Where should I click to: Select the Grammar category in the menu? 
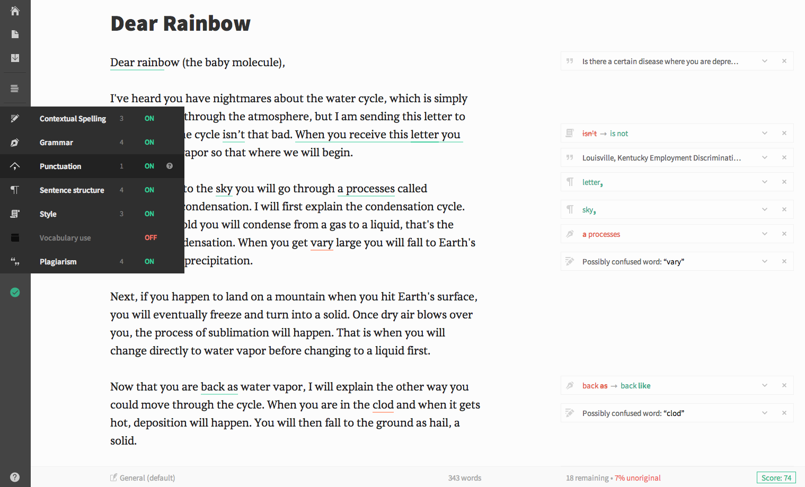[x=56, y=143]
